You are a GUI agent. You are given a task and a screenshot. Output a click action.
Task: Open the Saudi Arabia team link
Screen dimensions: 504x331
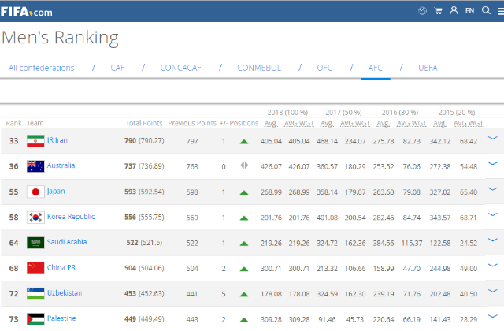[67, 242]
